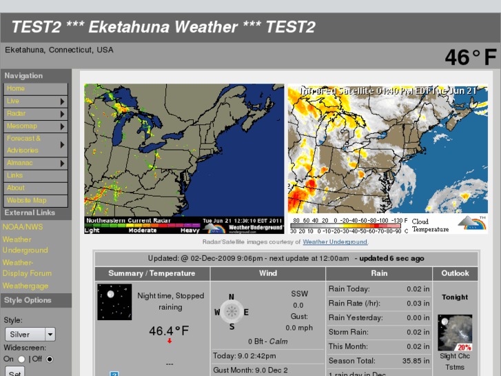This screenshot has height=376, width=501.
Task: Click the Storm Rain row
Action: pos(379,332)
